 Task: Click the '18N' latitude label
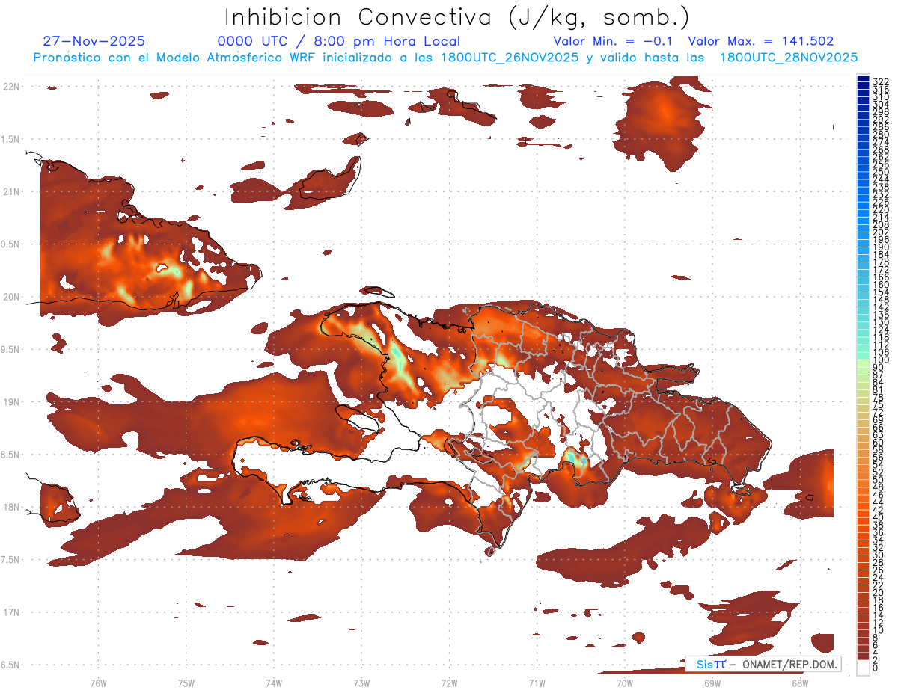click(x=12, y=507)
